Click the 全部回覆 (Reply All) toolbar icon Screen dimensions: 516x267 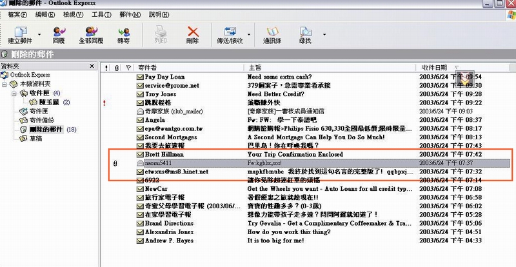tap(91, 34)
